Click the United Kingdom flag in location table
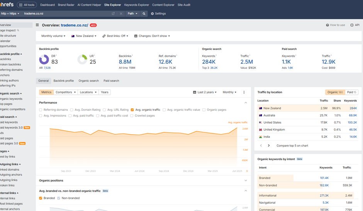 tap(260, 130)
